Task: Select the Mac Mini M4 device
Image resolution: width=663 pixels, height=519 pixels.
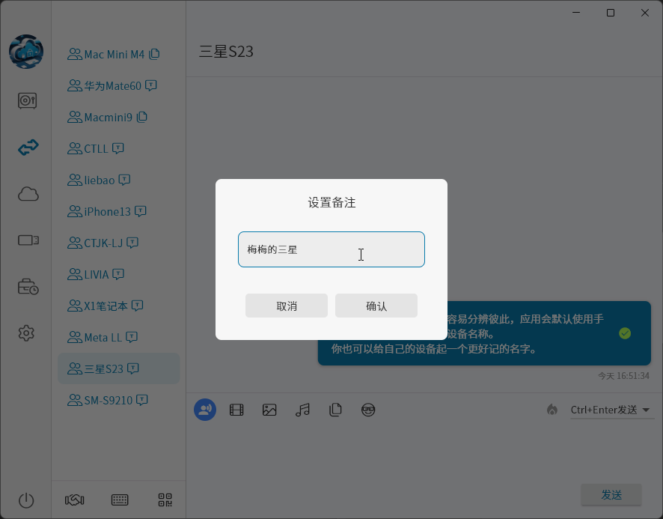Action: 114,54
